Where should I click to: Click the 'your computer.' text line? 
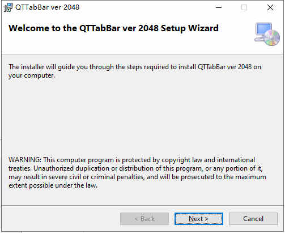coord(32,75)
